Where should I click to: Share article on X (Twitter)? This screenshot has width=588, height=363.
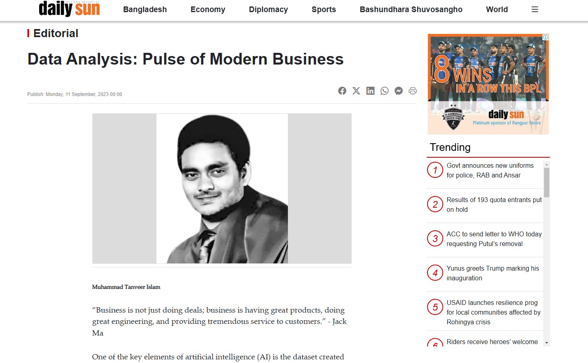point(356,91)
